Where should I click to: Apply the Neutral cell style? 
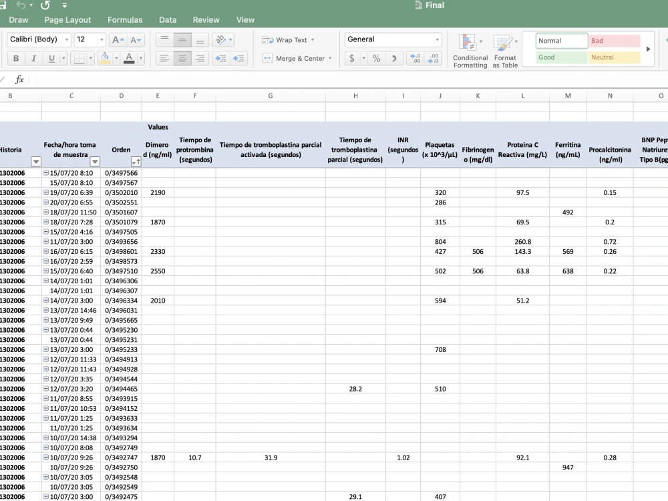coord(615,57)
